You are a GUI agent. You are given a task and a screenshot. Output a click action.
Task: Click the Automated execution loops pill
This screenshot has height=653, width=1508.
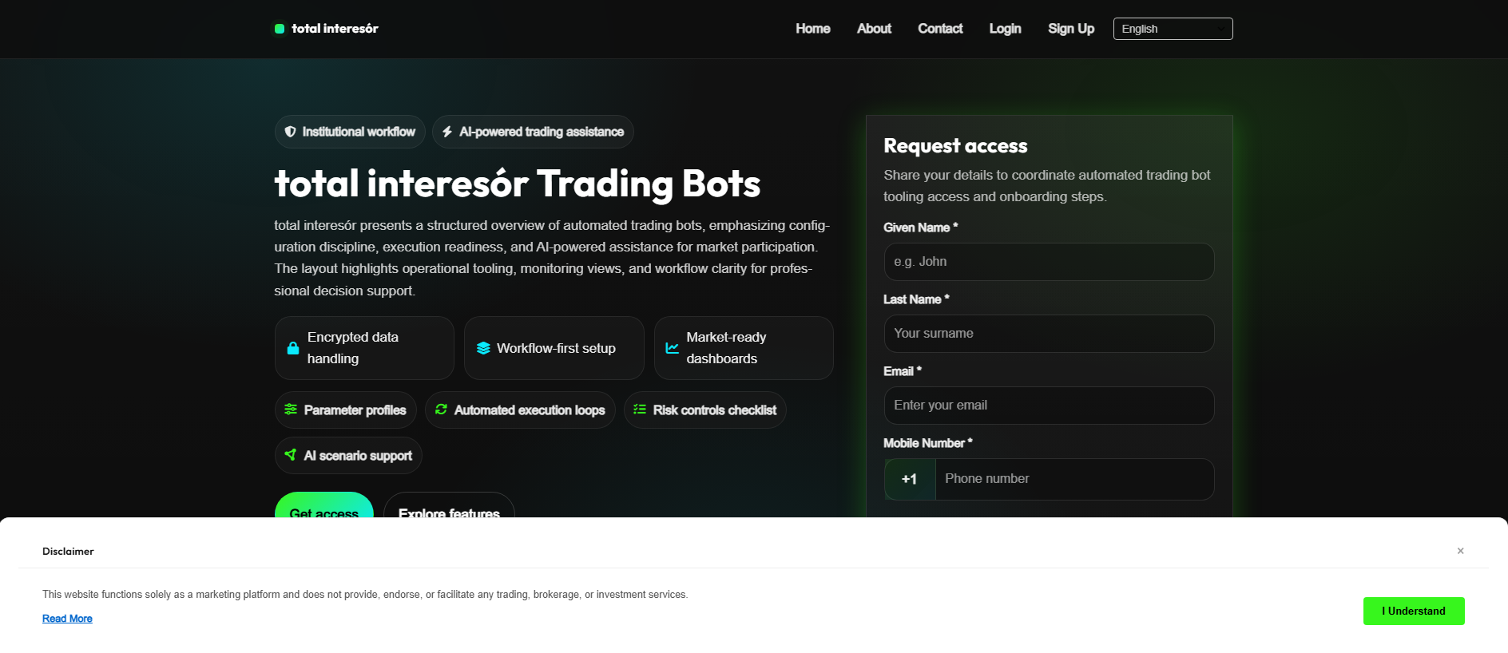pos(520,410)
